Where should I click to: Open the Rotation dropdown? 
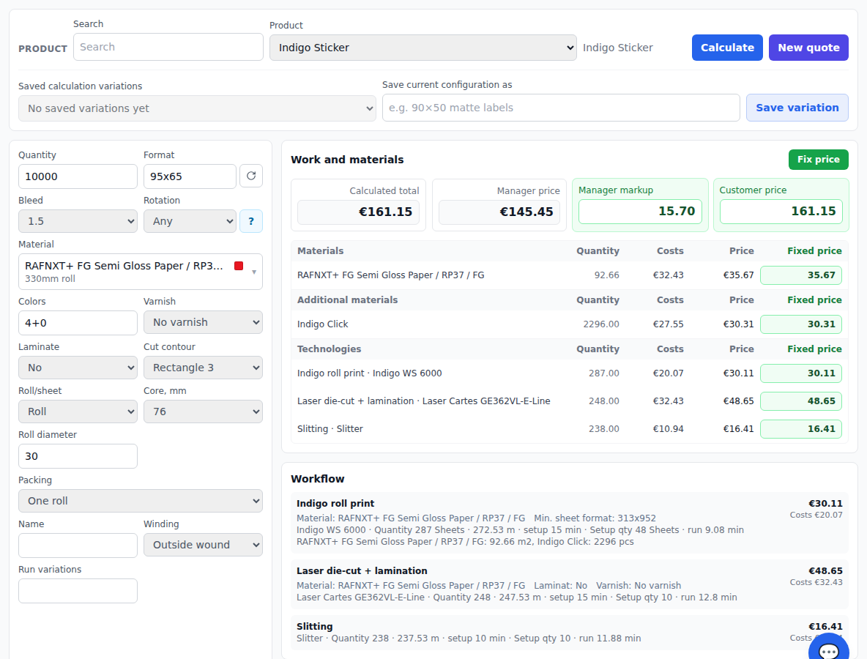[x=190, y=221]
